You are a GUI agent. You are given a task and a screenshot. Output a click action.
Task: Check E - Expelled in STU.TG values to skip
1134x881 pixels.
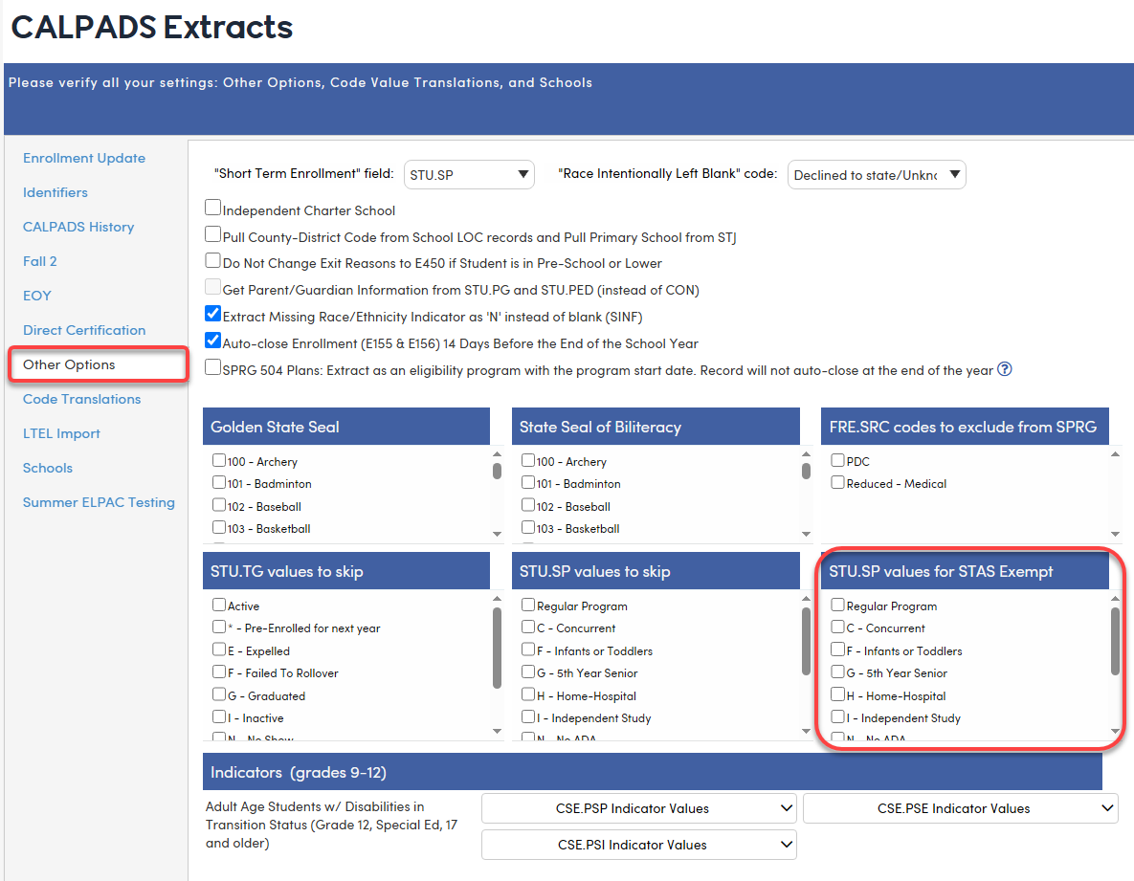219,650
